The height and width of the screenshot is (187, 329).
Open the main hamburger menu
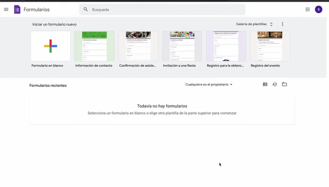coord(6,9)
